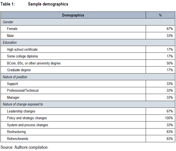The image size is (176, 151).
Task: Click the Support row label
Action: pos(13,84)
